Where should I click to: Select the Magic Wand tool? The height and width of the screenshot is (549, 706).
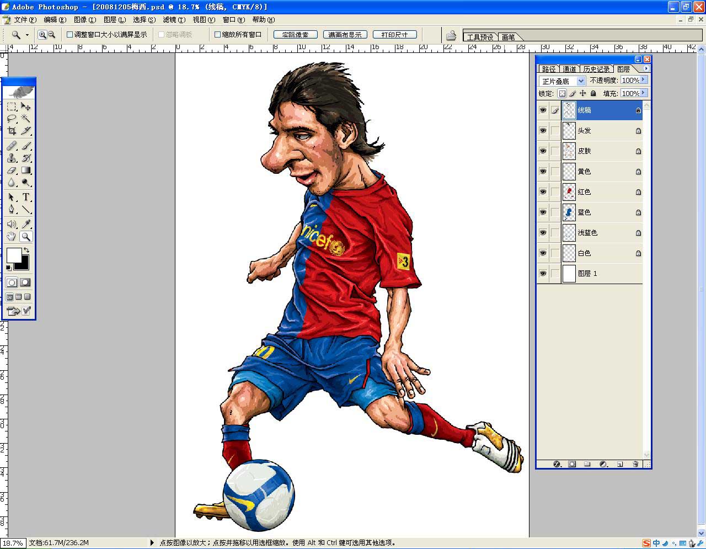click(25, 118)
